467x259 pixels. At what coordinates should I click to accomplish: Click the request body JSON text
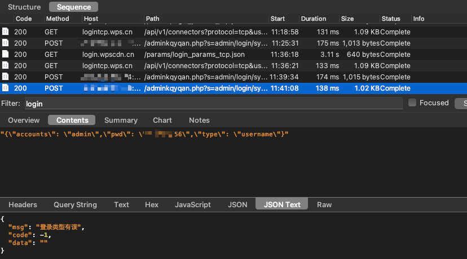pyautogui.click(x=144, y=134)
